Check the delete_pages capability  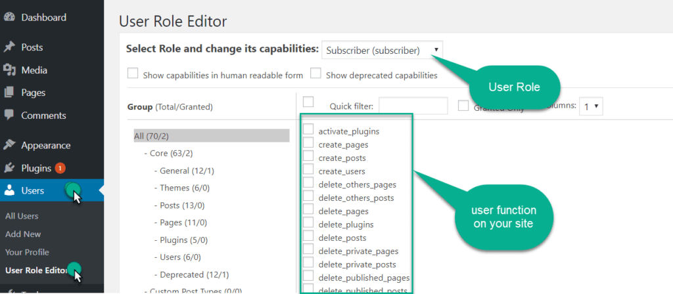pyautogui.click(x=308, y=209)
